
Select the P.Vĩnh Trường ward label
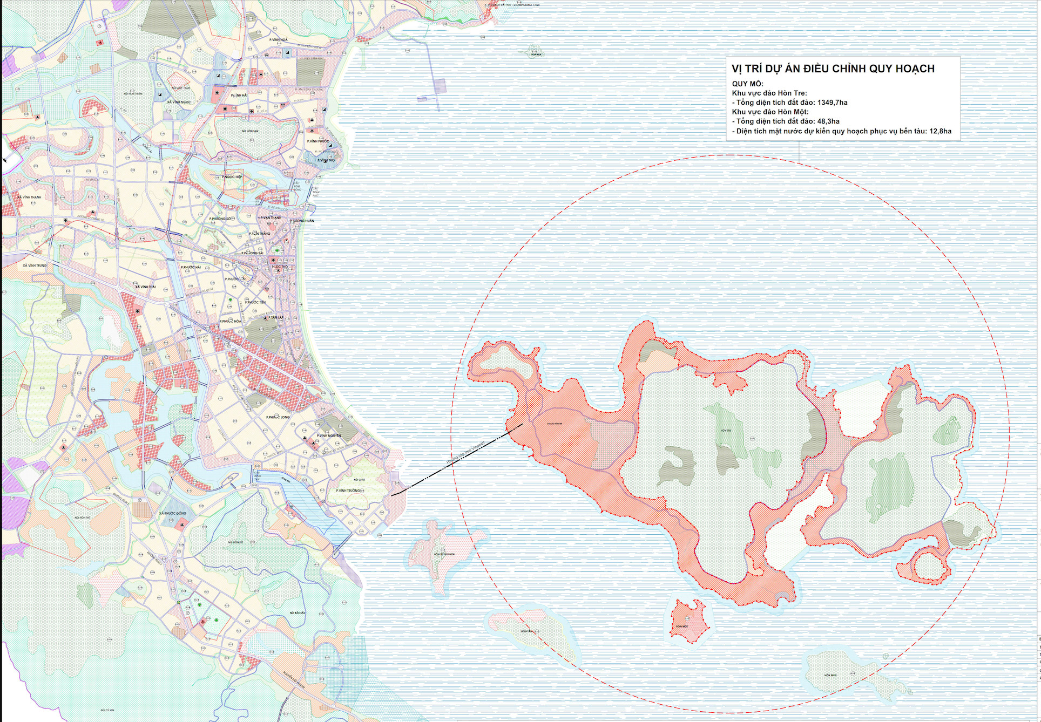348,491
